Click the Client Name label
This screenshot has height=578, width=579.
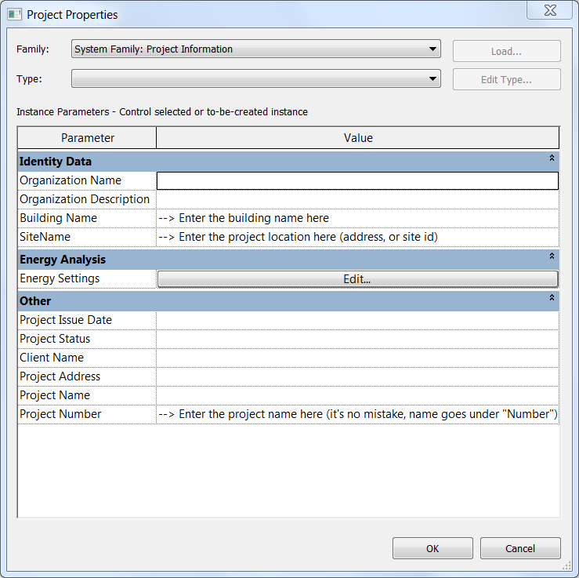(52, 358)
